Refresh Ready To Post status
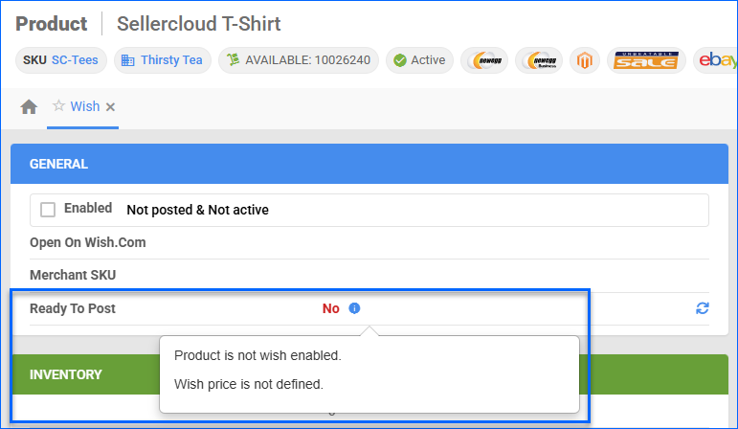 coord(703,308)
